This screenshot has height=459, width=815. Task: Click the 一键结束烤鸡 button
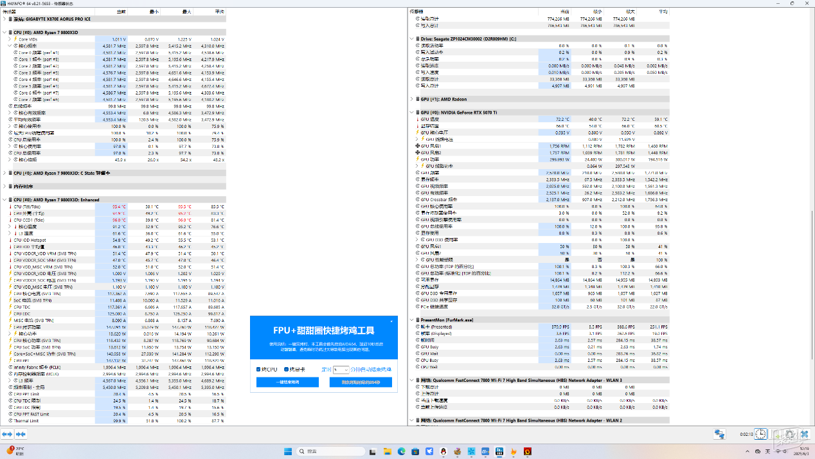287,382
